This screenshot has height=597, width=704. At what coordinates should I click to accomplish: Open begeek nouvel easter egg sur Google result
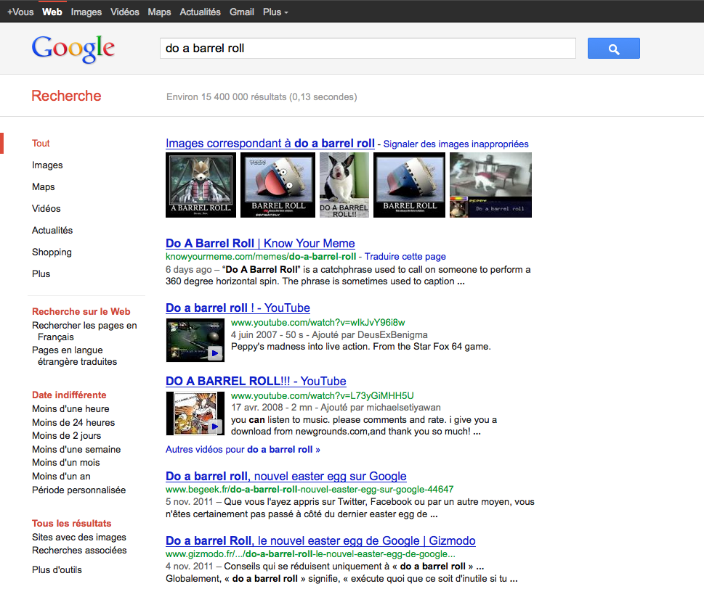[286, 477]
